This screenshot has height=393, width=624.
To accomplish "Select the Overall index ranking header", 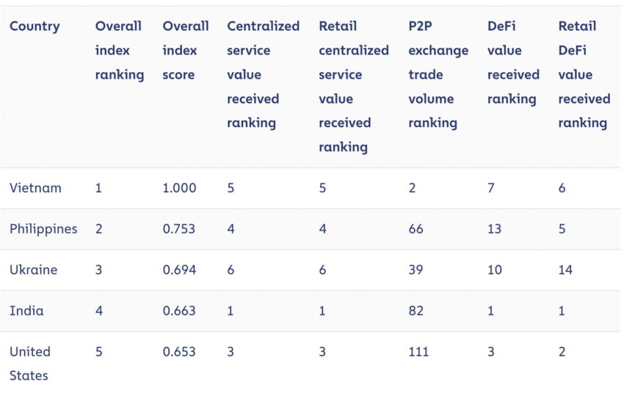I will click(120, 50).
